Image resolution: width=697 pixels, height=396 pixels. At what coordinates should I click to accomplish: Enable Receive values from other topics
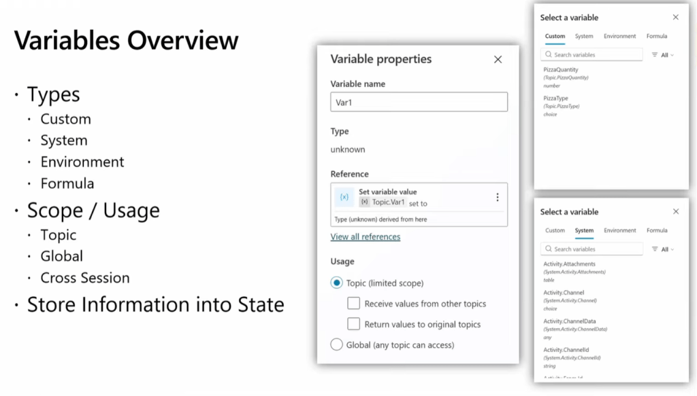(x=354, y=304)
